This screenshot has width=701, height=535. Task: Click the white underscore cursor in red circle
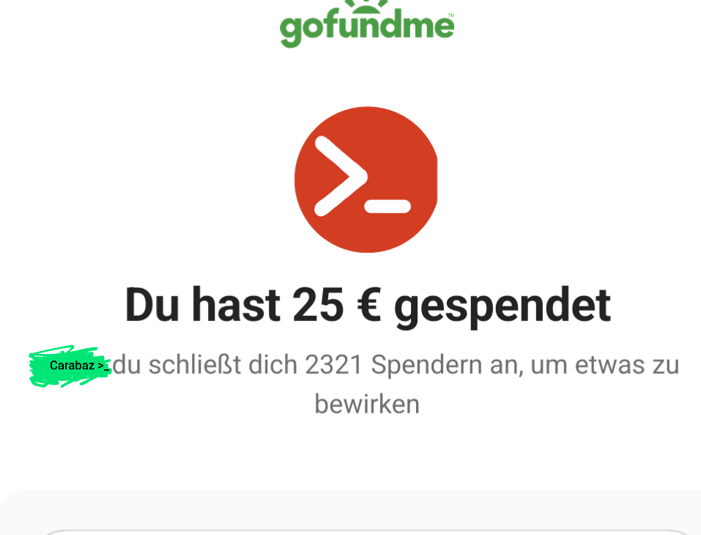click(387, 206)
